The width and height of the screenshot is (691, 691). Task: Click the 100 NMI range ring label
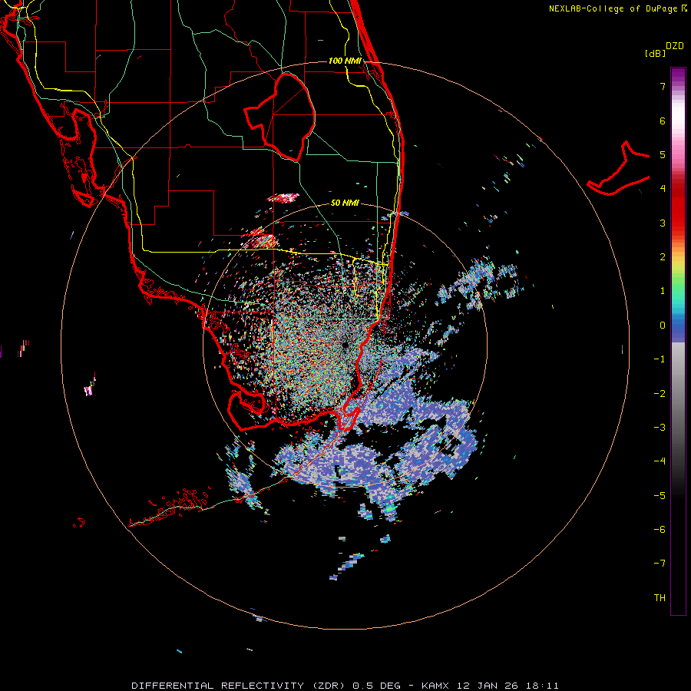click(345, 61)
